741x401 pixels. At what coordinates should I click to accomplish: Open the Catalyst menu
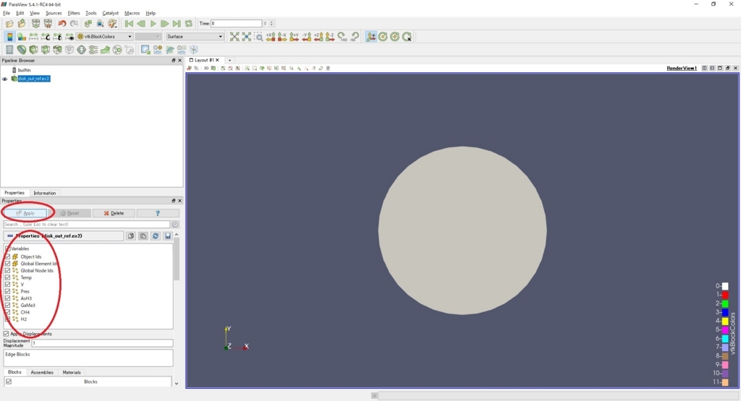(x=111, y=13)
